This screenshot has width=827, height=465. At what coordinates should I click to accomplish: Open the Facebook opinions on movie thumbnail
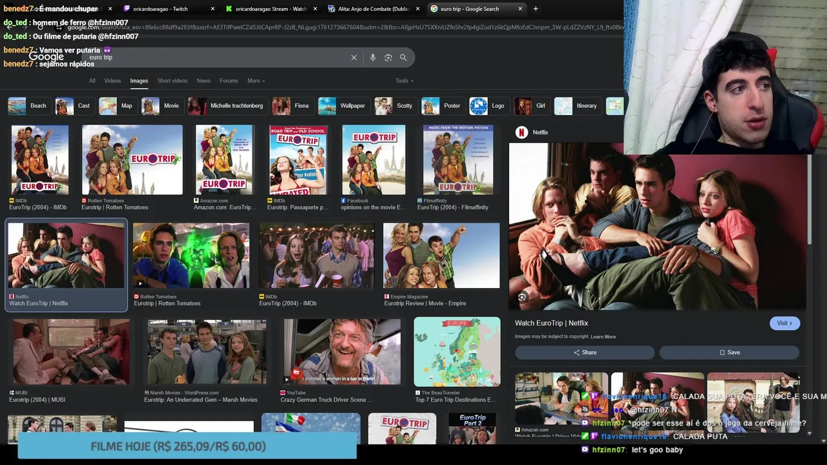click(373, 160)
